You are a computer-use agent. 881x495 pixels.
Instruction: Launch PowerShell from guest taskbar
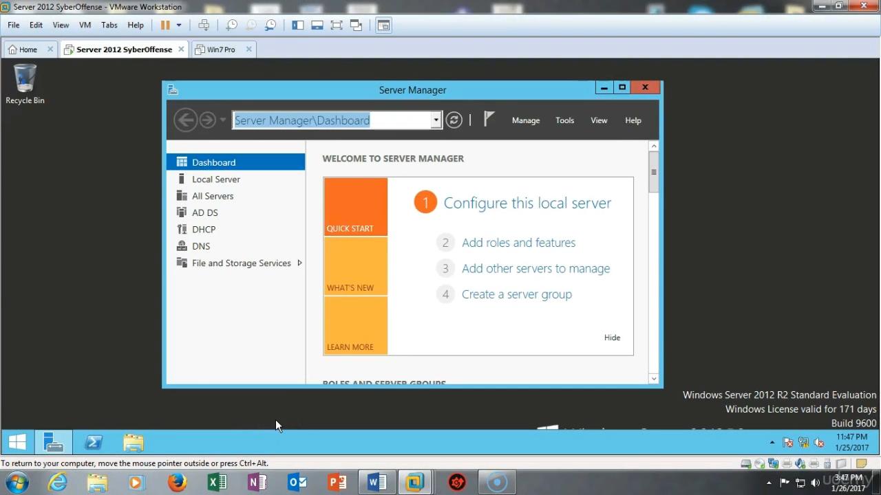click(93, 442)
